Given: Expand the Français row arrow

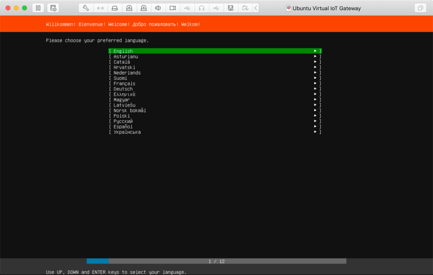Looking at the screenshot, I should pyautogui.click(x=315, y=83).
